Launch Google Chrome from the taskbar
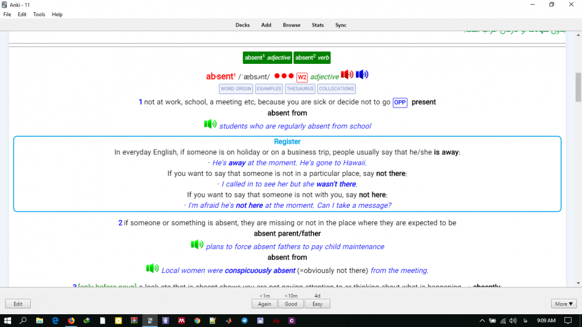Viewport: 582px width, 327px height. click(197, 321)
